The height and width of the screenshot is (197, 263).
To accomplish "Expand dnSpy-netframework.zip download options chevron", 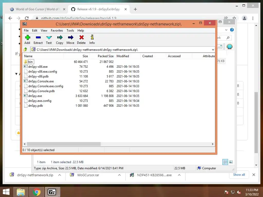I will click(x=60, y=175).
